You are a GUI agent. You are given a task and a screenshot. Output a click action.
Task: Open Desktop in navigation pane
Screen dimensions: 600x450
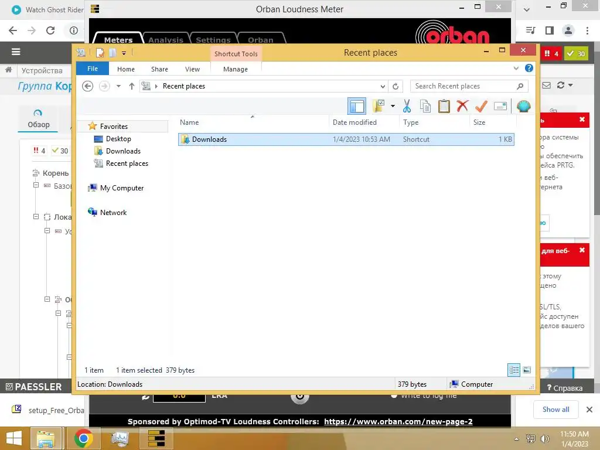coord(118,138)
